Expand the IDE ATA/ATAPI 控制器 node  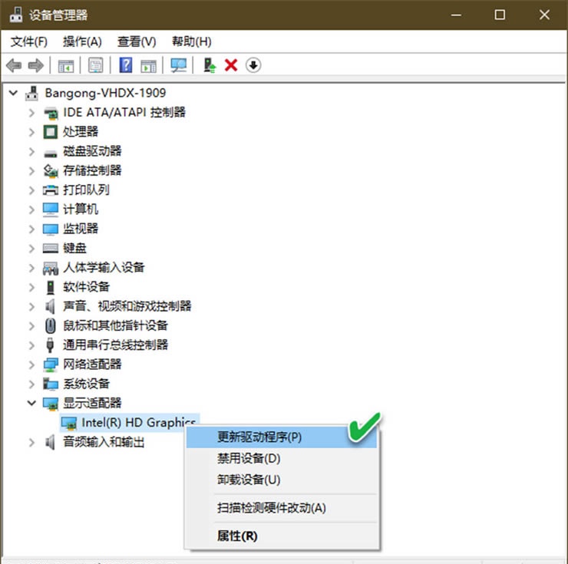(32, 113)
